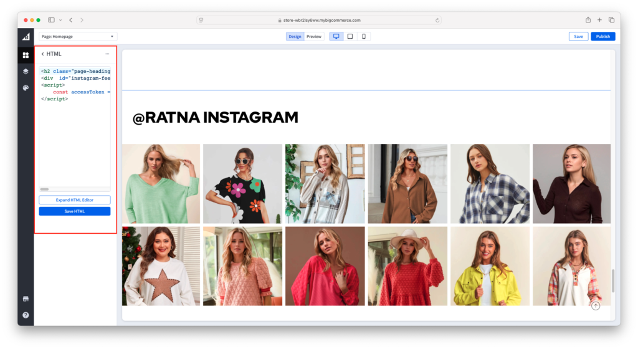This screenshot has height=349, width=638.
Task: Switch to tablet viewport icon
Action: click(x=350, y=37)
